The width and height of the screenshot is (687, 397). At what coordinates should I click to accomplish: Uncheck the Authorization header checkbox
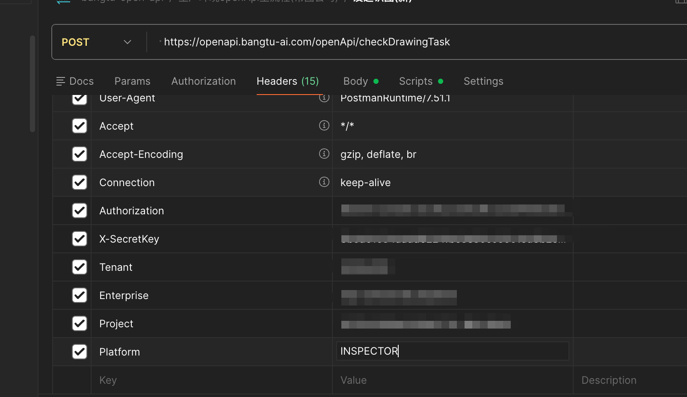coord(80,210)
